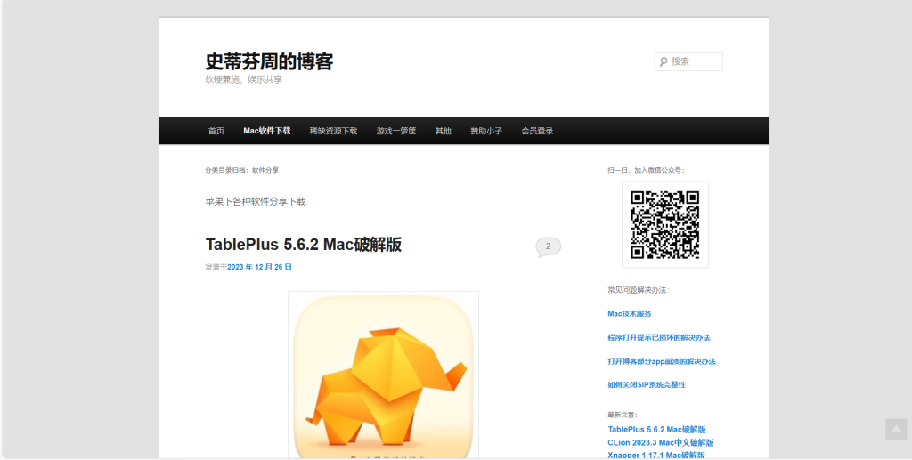Focus the 搜索 search field
Image resolution: width=912 pixels, height=460 pixels.
tap(688, 61)
